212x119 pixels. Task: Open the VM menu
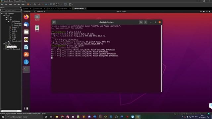(15, 4)
